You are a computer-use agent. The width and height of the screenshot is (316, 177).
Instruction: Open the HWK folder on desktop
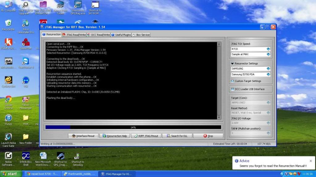(x=26, y=120)
